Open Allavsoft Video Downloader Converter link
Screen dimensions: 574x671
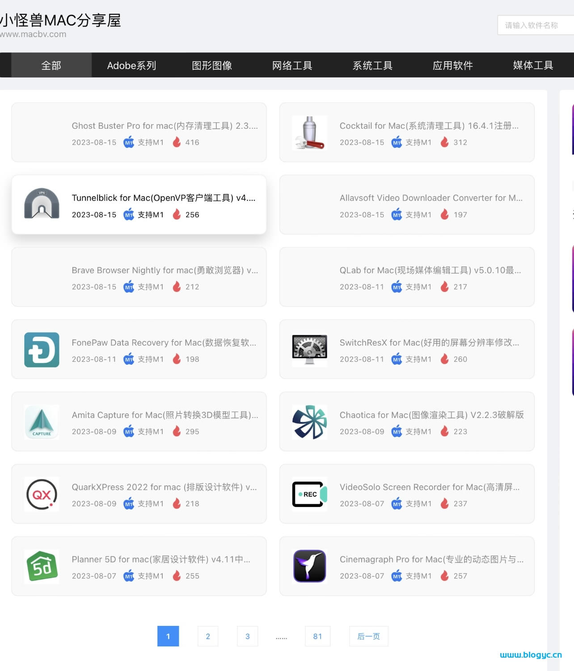pos(431,198)
